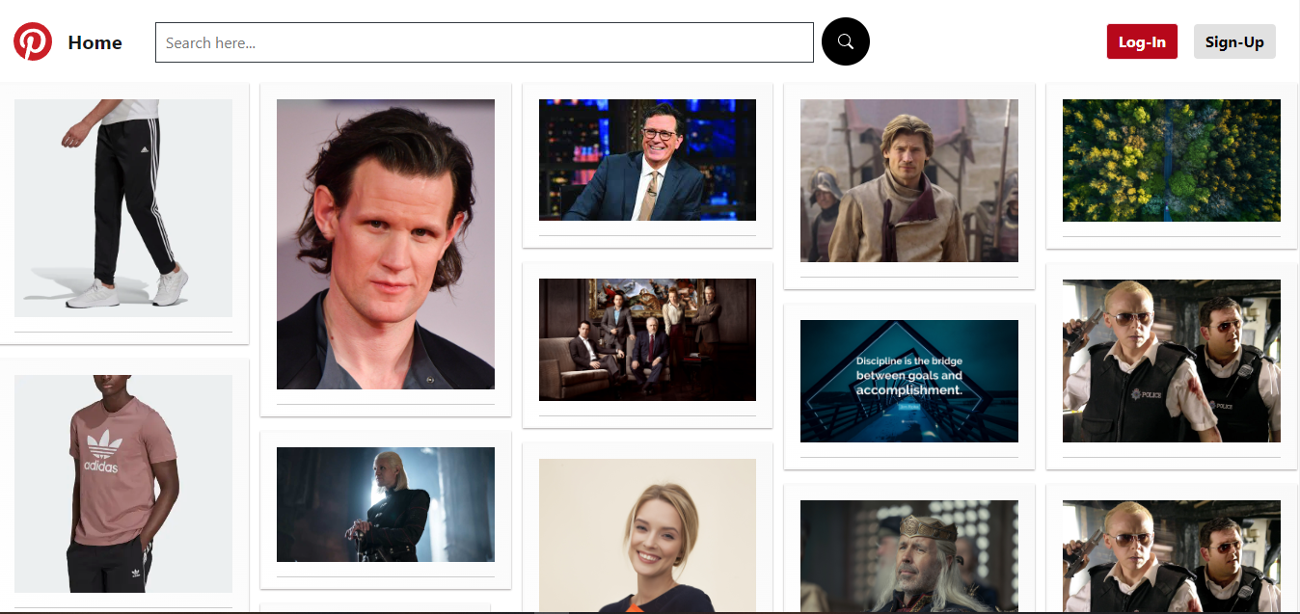Open the blond man in leather coat pin

tap(909, 180)
